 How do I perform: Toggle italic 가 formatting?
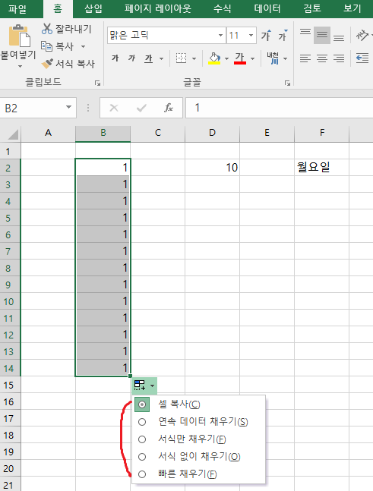[131, 58]
